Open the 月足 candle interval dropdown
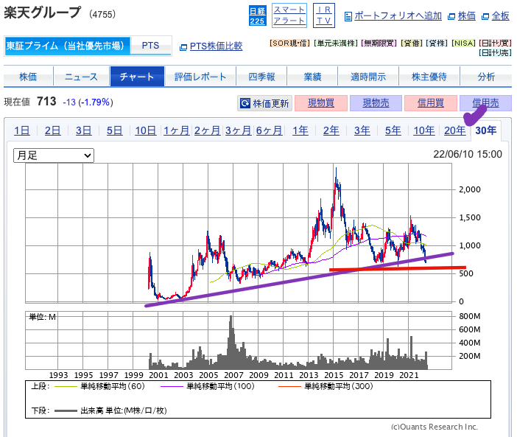Image resolution: width=517 pixels, height=437 pixels. (54, 155)
